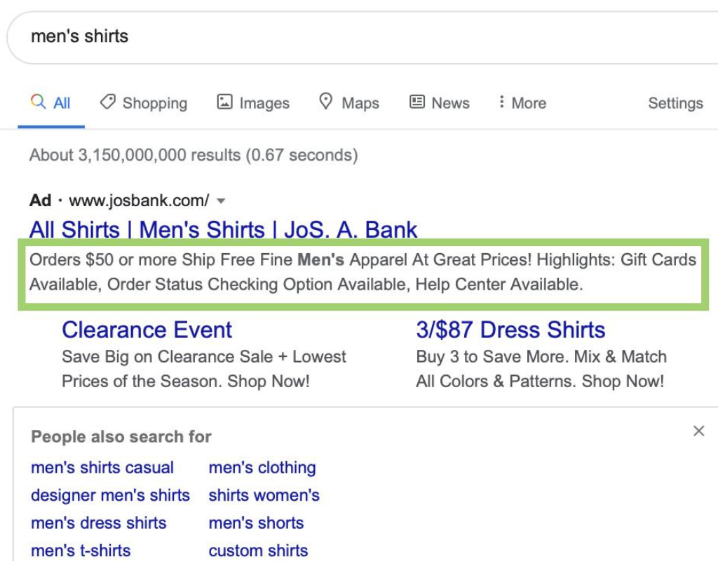718x561 pixels.
Task: Switch to the Maps tab
Action: click(349, 103)
